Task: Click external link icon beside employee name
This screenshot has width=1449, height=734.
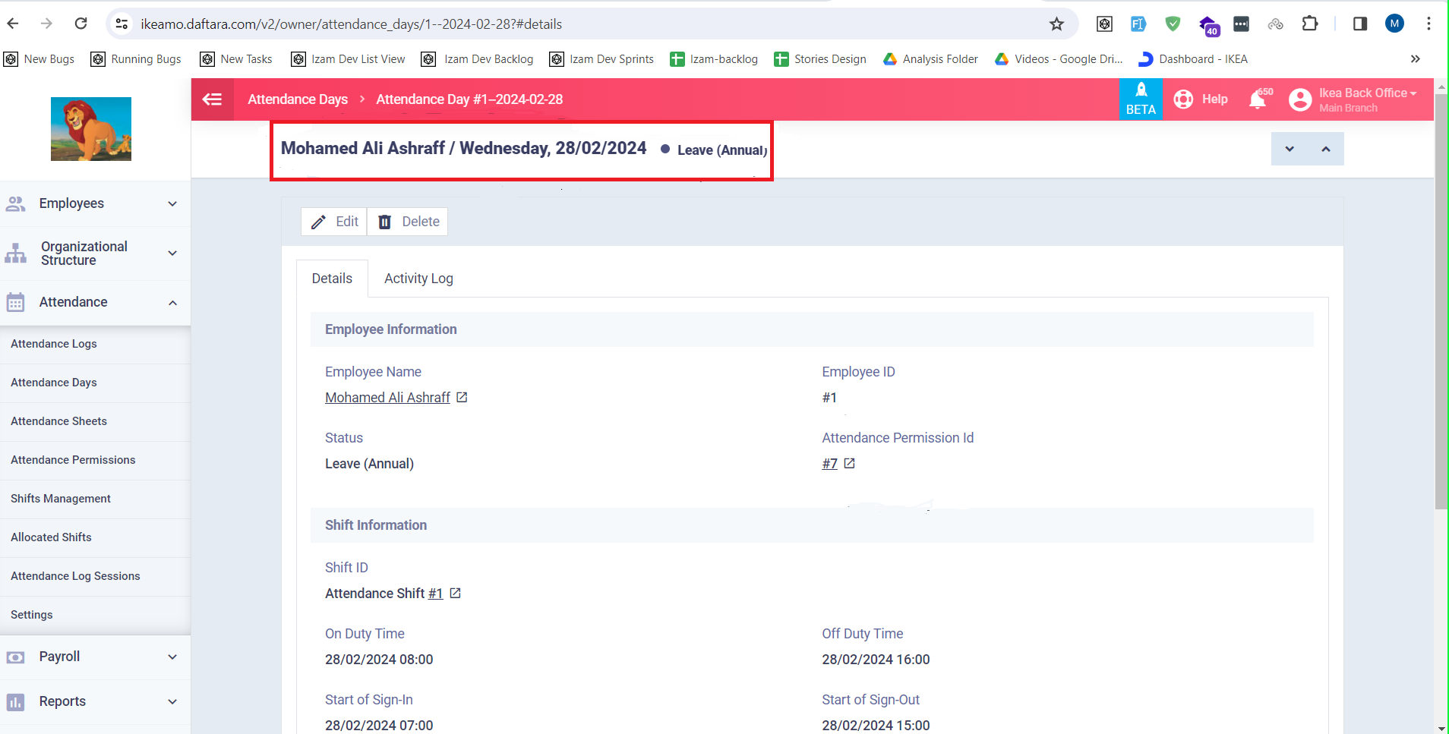Action: tap(462, 397)
